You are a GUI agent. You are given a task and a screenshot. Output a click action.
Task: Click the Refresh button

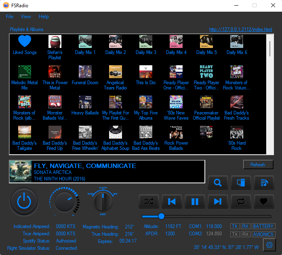point(258,164)
